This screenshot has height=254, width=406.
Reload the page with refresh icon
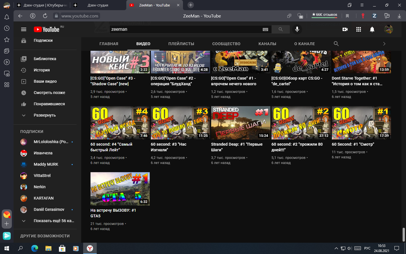45,16
